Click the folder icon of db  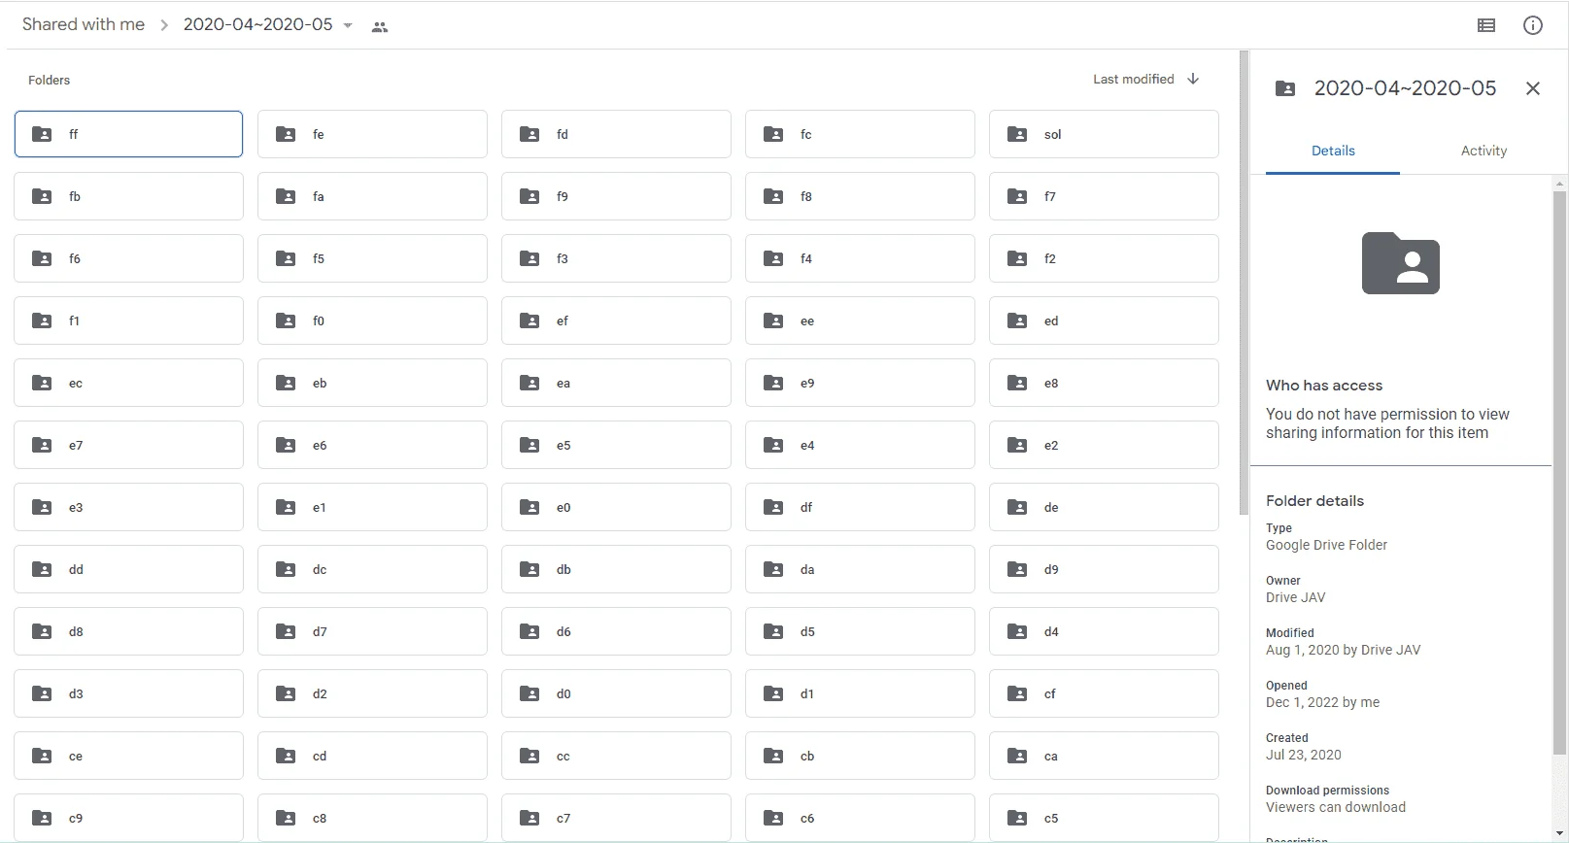click(x=529, y=569)
